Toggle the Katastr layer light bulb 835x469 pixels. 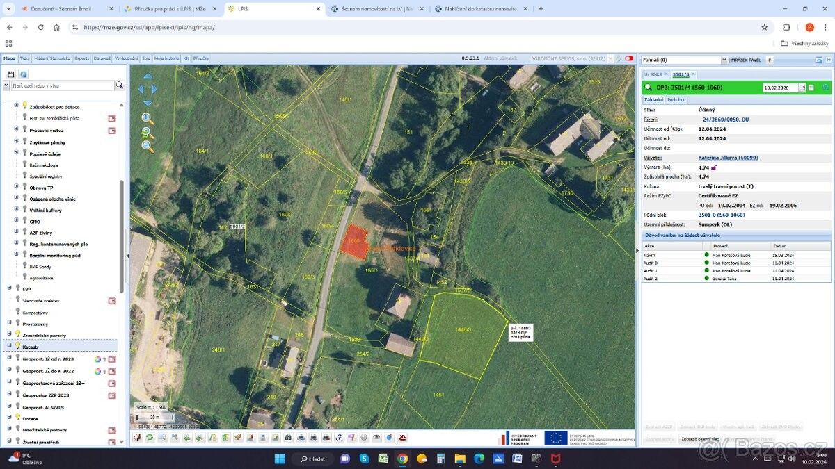(x=18, y=345)
